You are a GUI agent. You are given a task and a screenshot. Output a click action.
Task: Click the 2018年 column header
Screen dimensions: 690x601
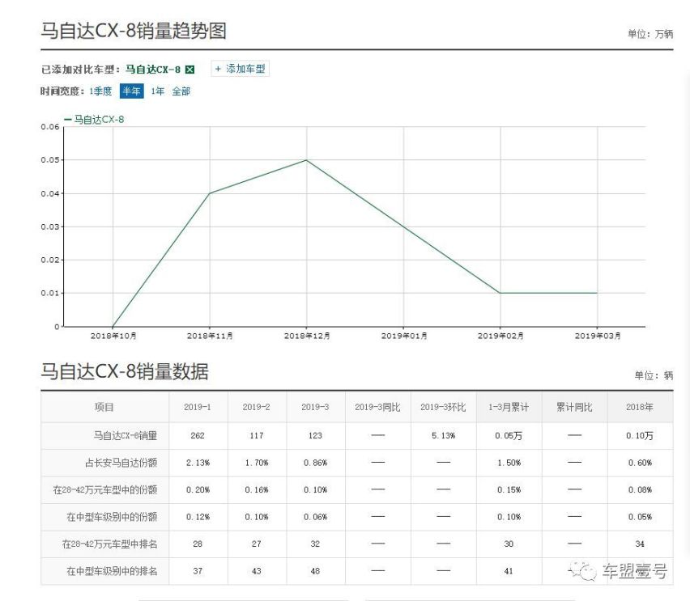(x=640, y=407)
